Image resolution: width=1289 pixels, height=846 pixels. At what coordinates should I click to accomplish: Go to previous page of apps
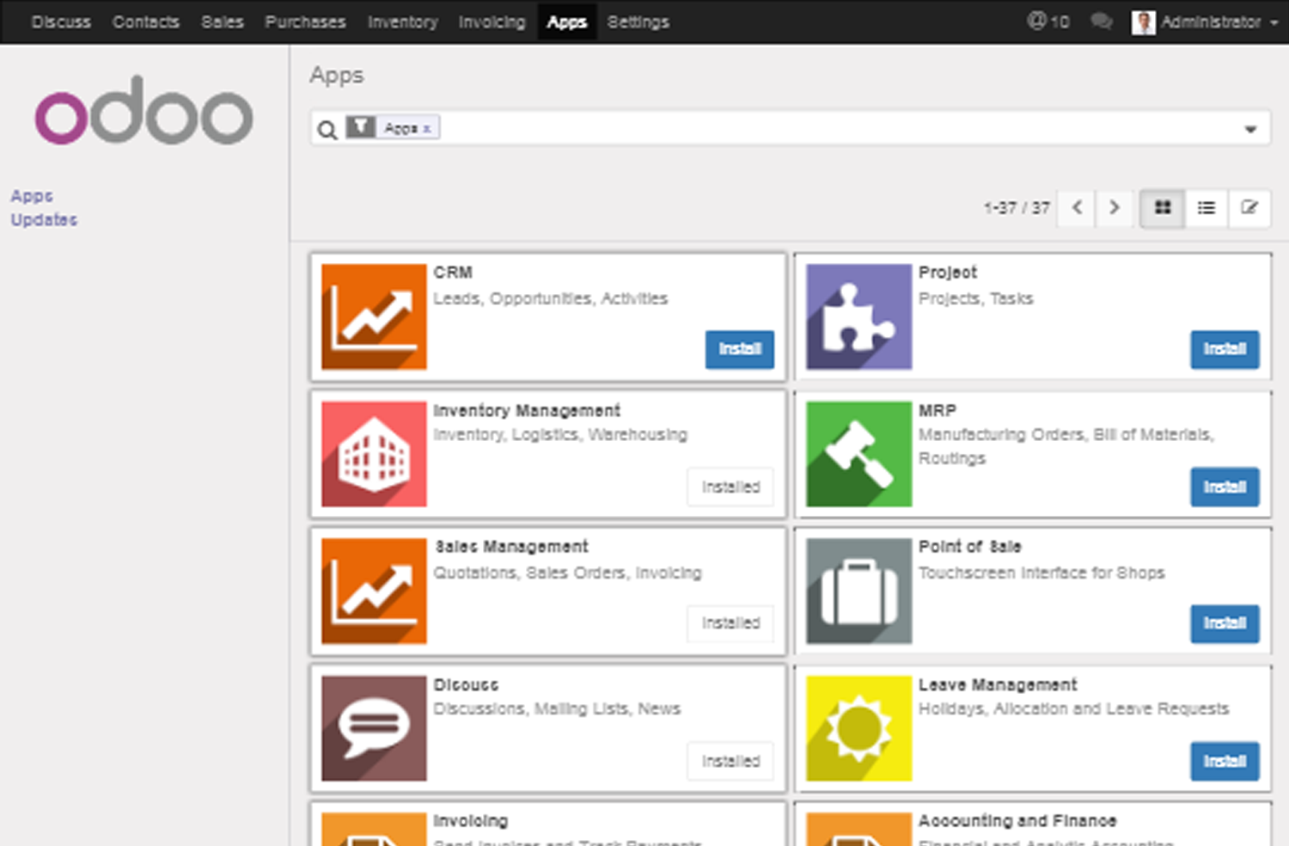[x=1077, y=208]
